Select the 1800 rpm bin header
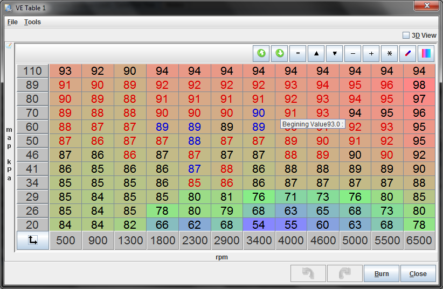Image resolution: width=443 pixels, height=289 pixels. click(162, 241)
